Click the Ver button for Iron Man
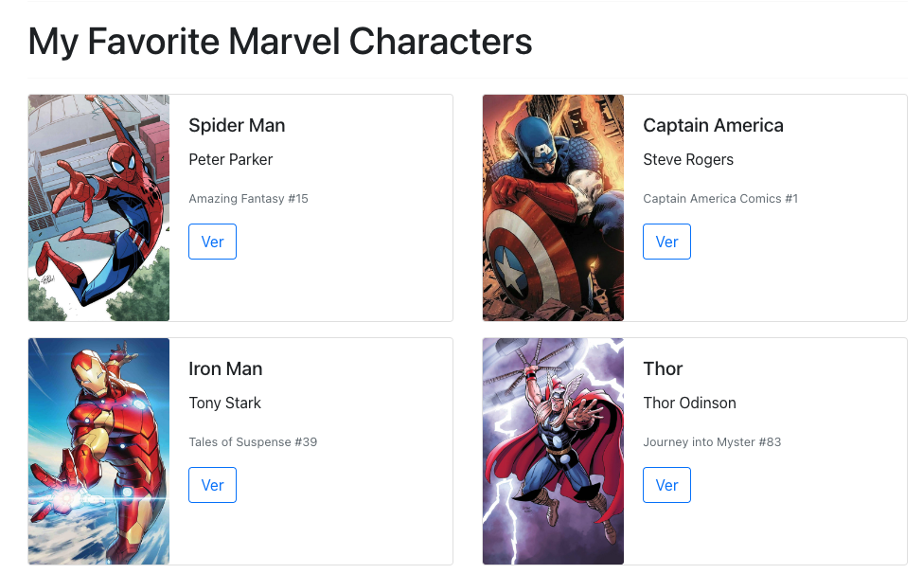 point(212,485)
